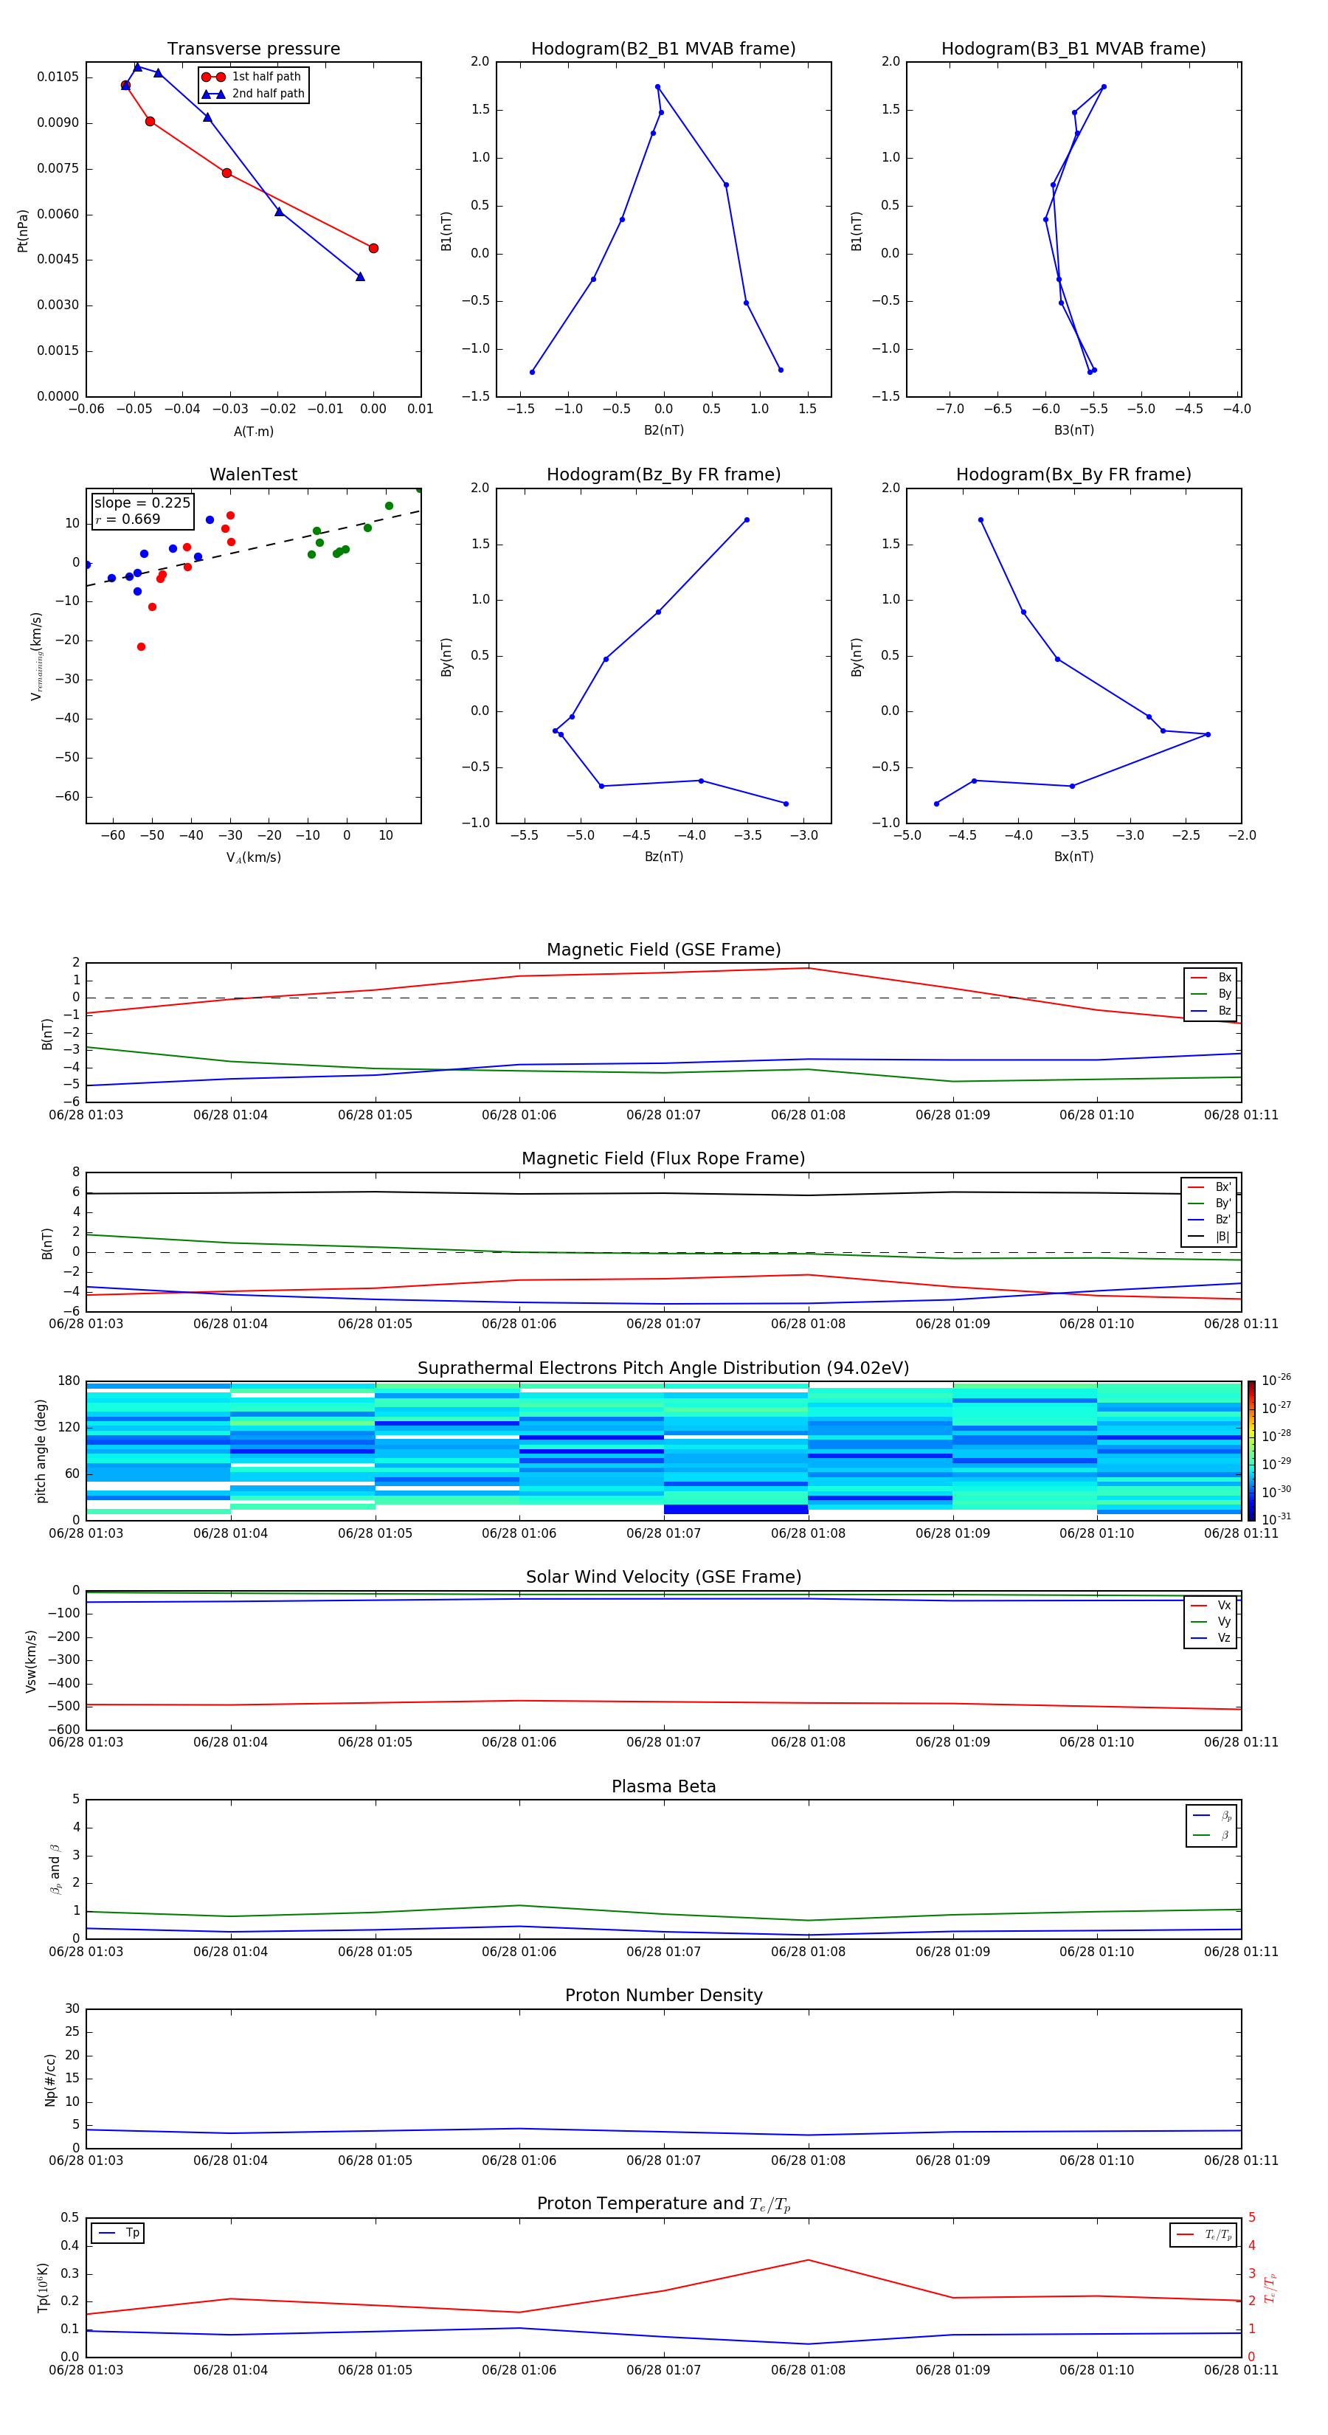Click the "Tp(10^6K)" y-axis label
The height and width of the screenshot is (2435, 1328).
point(43,2287)
